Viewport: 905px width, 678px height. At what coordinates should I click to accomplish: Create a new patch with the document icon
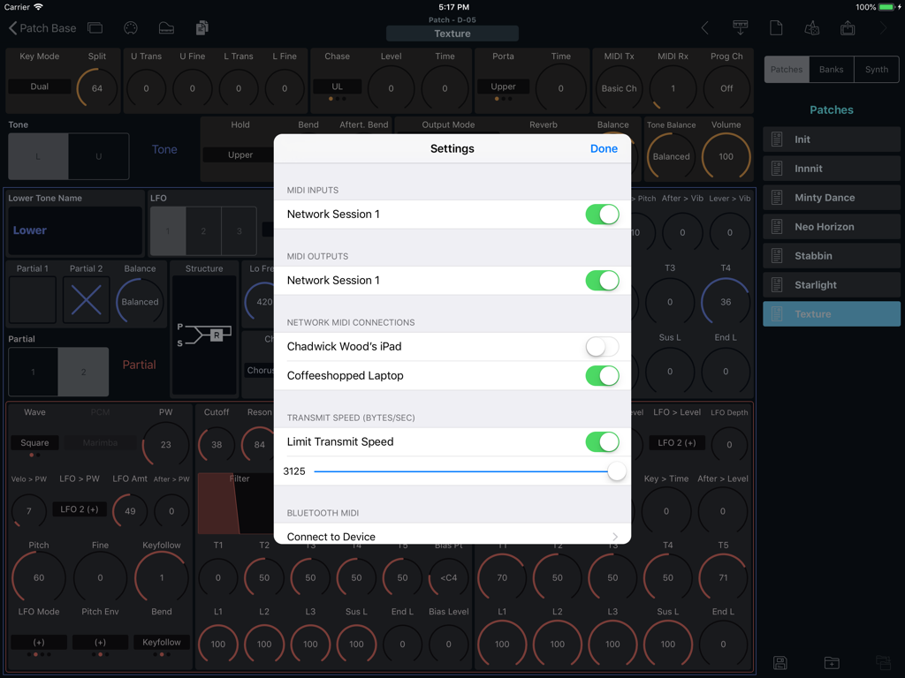pyautogui.click(x=776, y=27)
